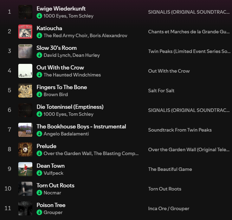Image resolution: width=232 pixels, height=220 pixels.
Task: Open SIGNALIS soundtrack album on track 1
Action: 189,12
